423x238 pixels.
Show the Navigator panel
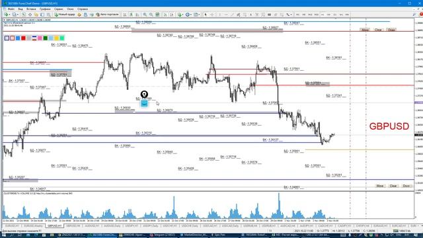[36, 15]
